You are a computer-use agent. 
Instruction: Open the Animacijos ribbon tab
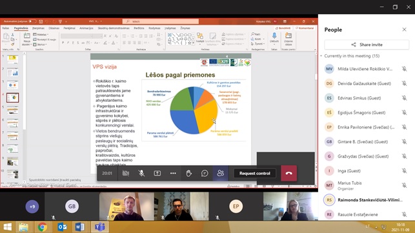click(x=86, y=28)
